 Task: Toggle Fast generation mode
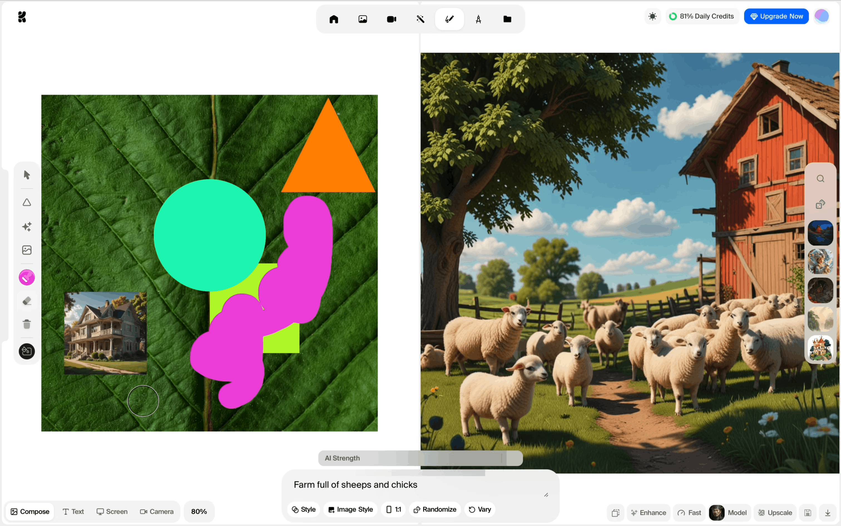[689, 512]
